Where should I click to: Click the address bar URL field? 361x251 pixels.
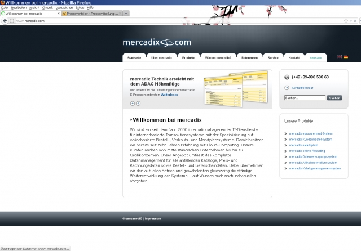(178, 21)
